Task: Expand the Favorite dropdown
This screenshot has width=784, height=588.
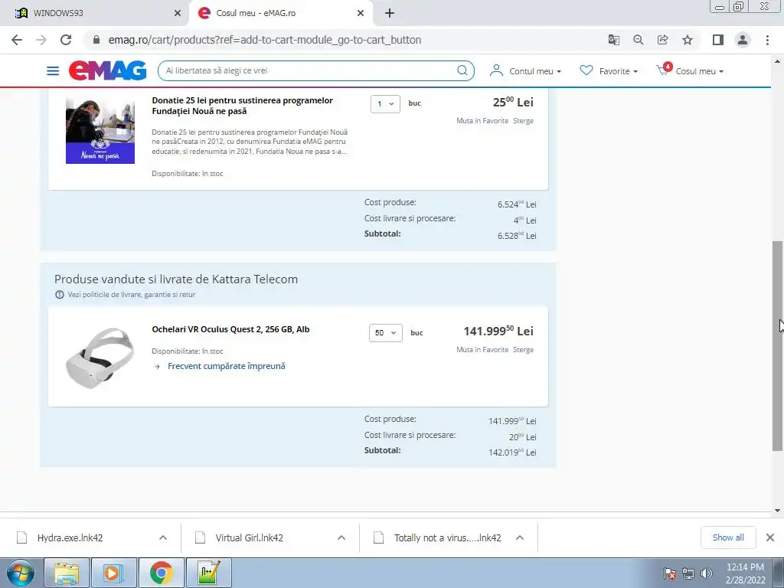Action: point(635,71)
